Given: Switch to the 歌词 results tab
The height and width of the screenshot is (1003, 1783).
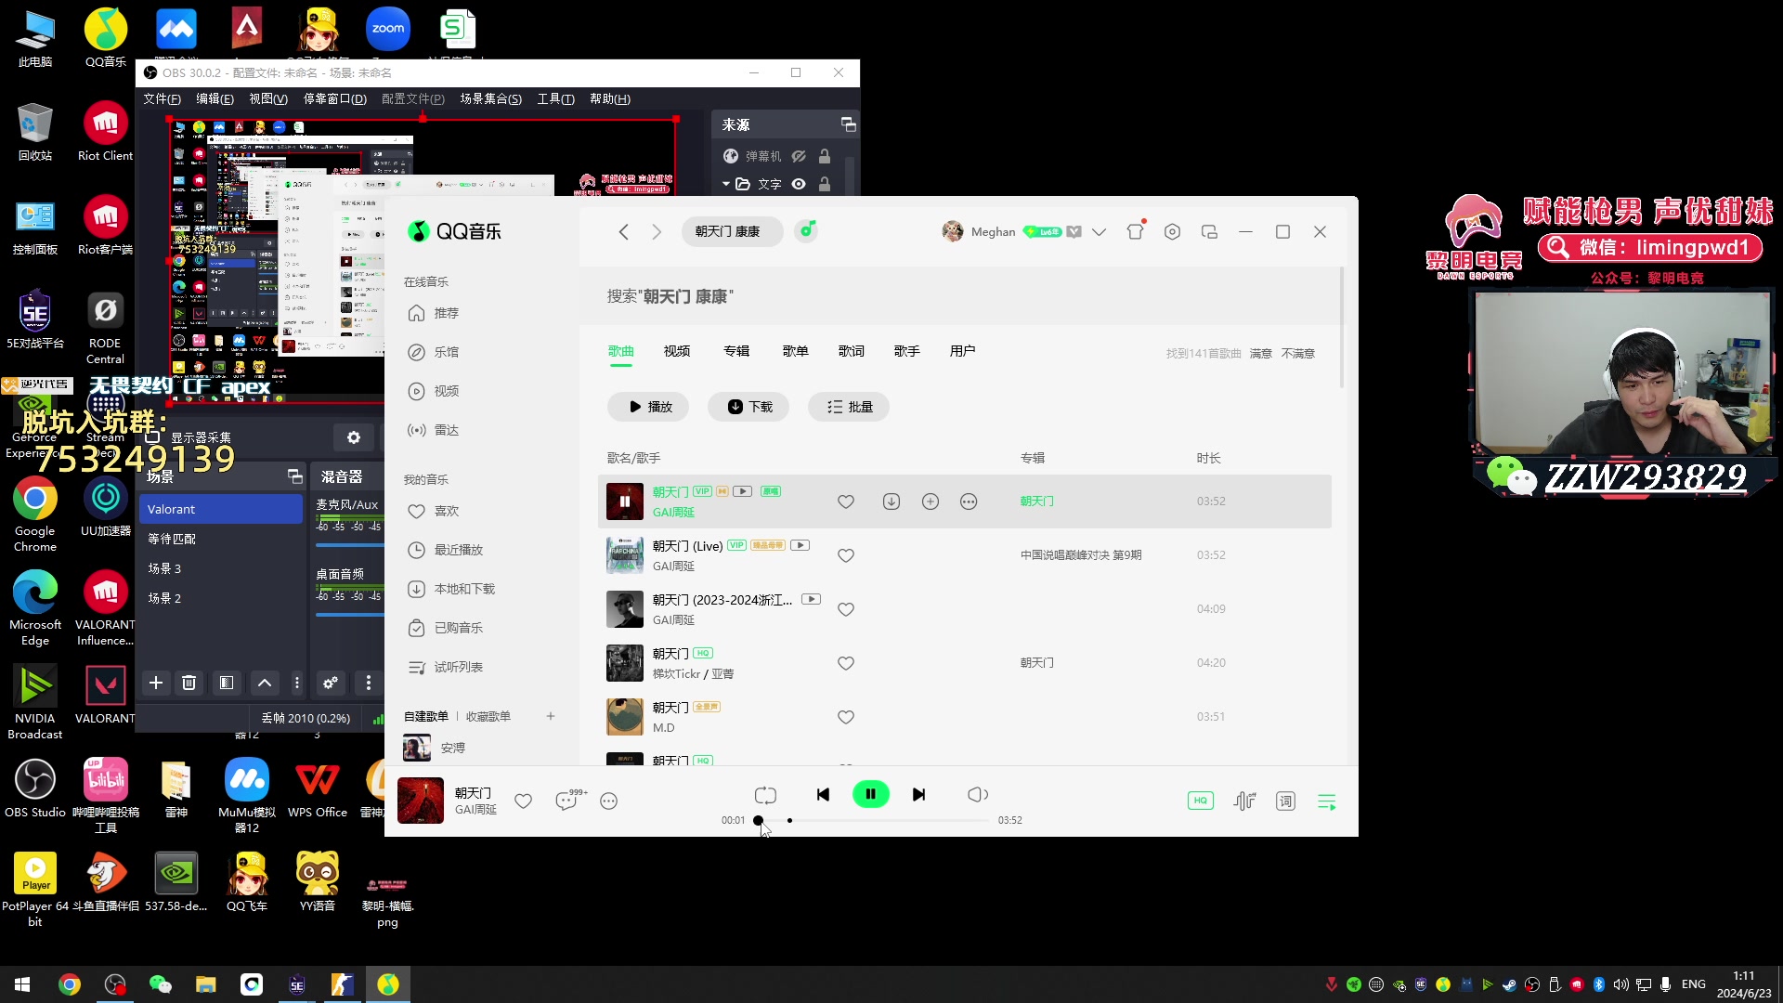Looking at the screenshot, I should click(x=852, y=351).
